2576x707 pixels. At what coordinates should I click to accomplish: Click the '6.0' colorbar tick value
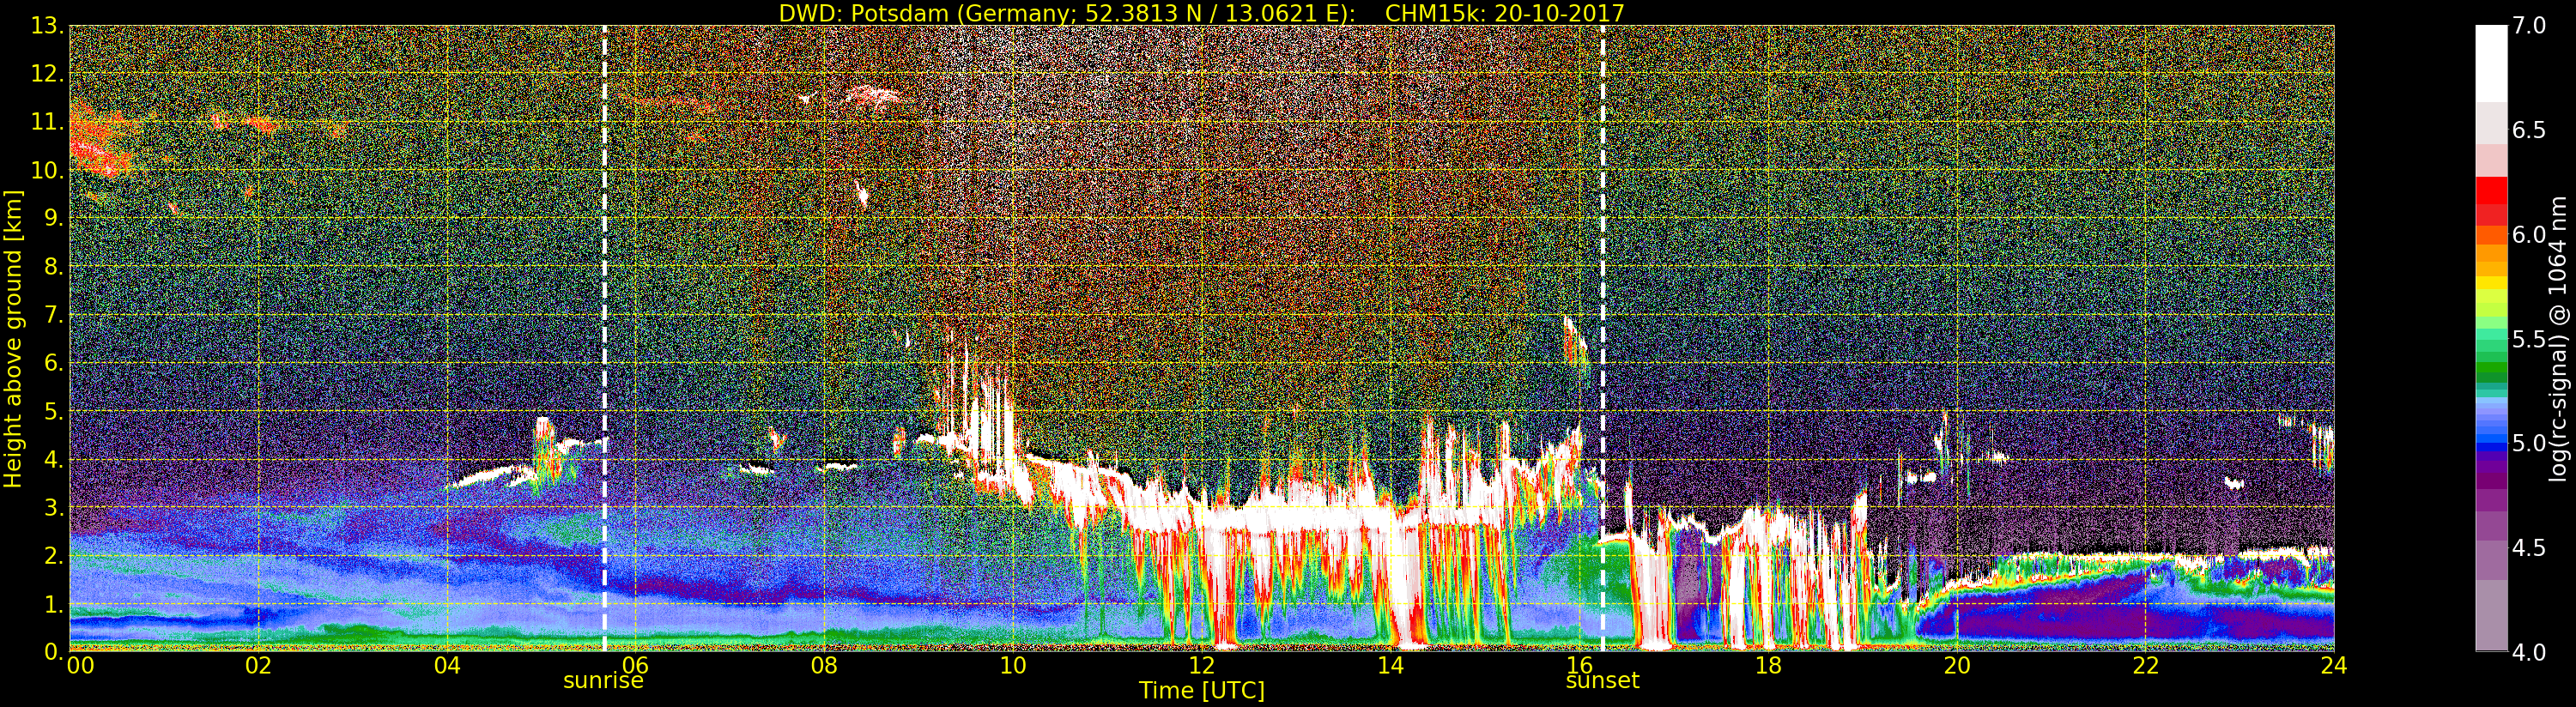(2529, 234)
